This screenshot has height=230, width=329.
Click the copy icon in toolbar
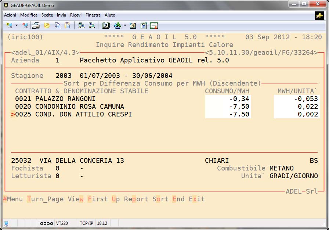coord(58,26)
